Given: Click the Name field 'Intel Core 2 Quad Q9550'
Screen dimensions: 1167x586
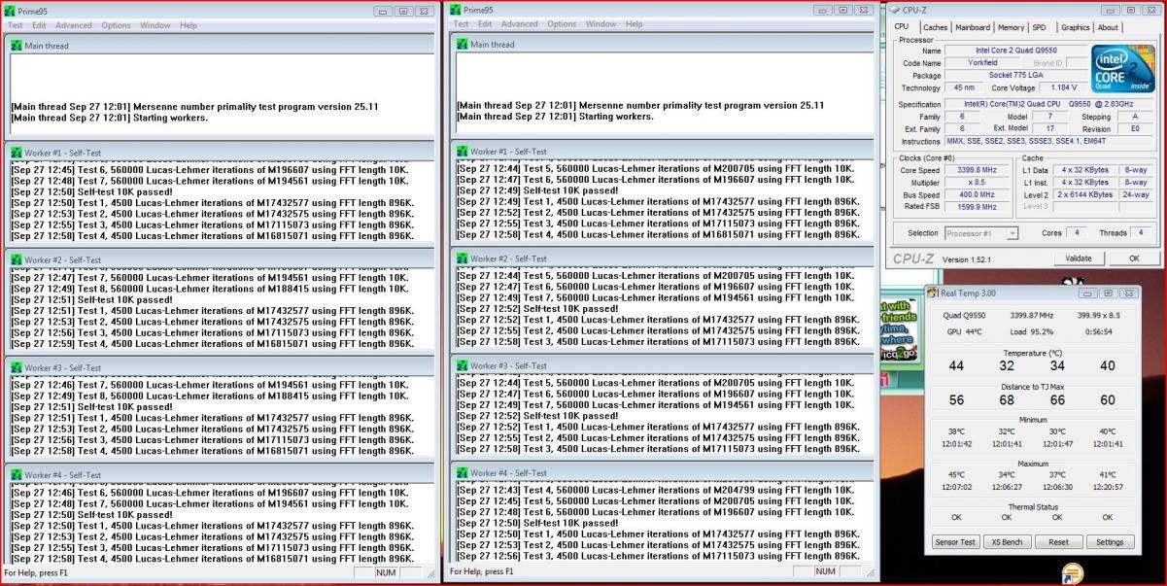Looking at the screenshot, I should tap(1015, 51).
